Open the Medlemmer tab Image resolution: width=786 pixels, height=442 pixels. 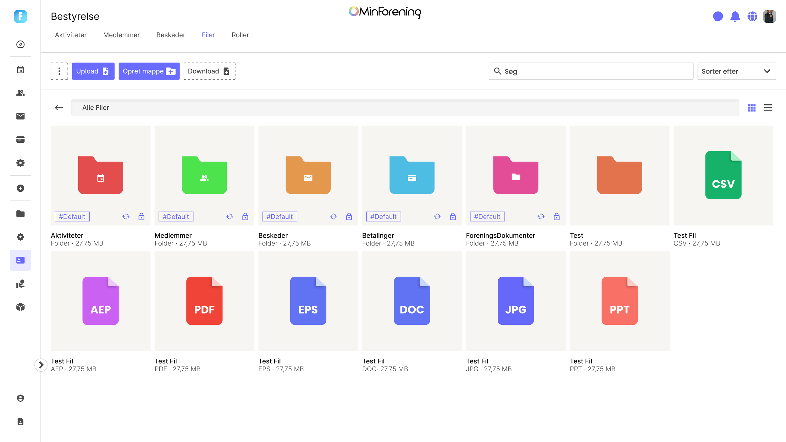[x=121, y=35]
